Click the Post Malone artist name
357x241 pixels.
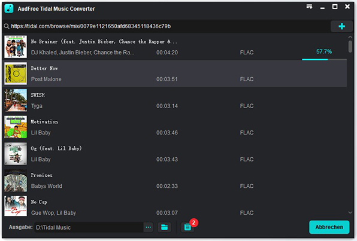point(46,79)
